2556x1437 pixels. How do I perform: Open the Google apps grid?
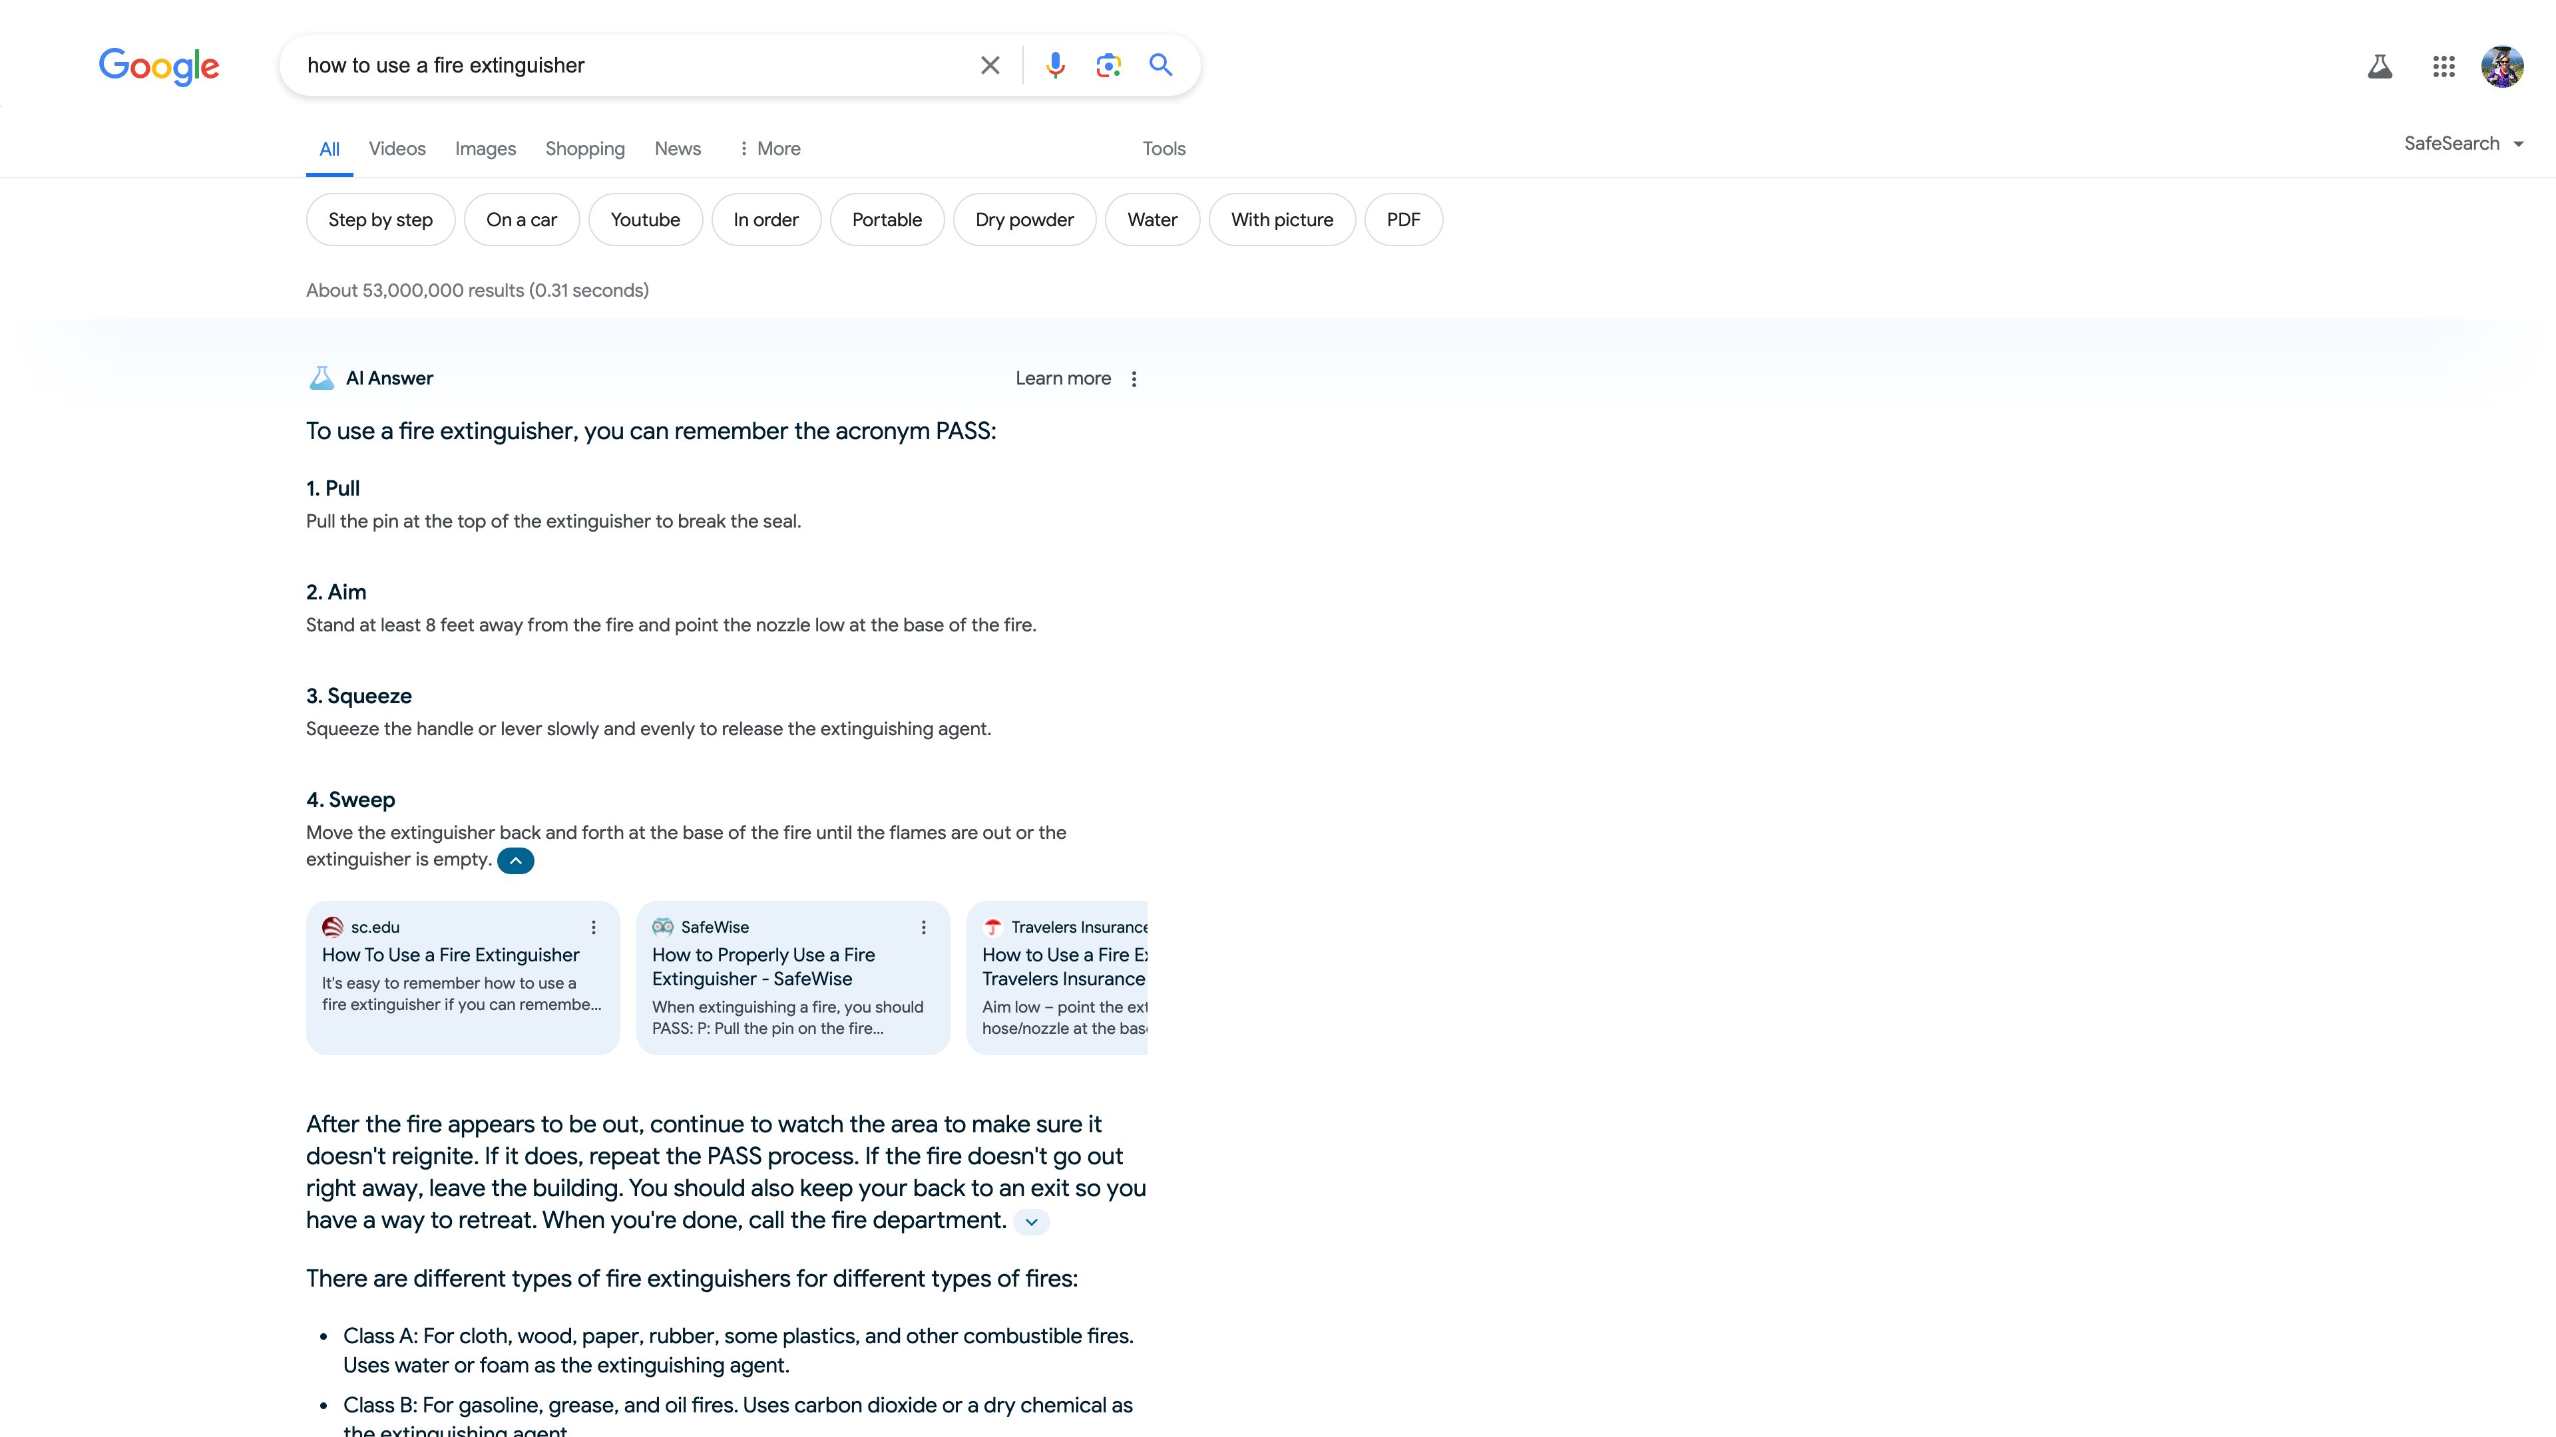click(2443, 67)
